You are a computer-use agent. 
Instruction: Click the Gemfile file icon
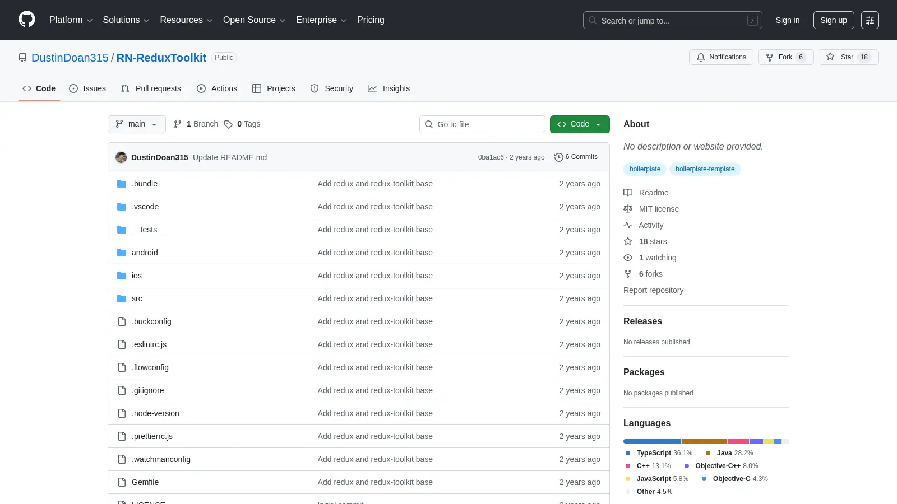click(x=122, y=482)
